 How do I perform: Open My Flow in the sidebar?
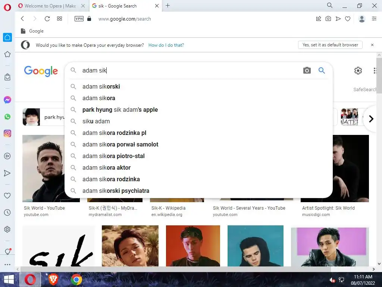coord(7,173)
